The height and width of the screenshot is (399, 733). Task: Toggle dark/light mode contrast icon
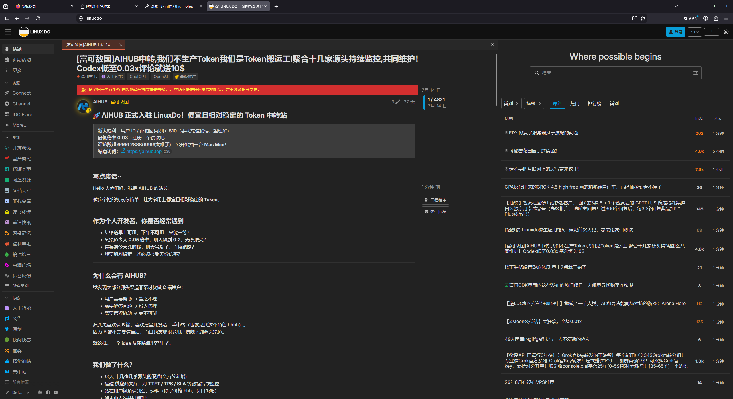point(48,392)
